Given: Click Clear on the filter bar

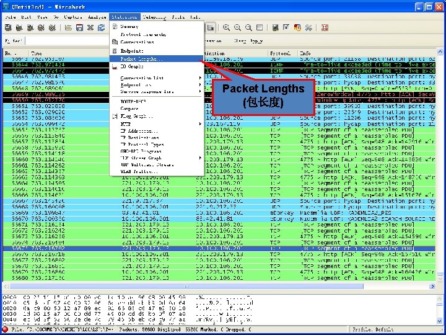Looking at the screenshot, I should click(240, 41).
